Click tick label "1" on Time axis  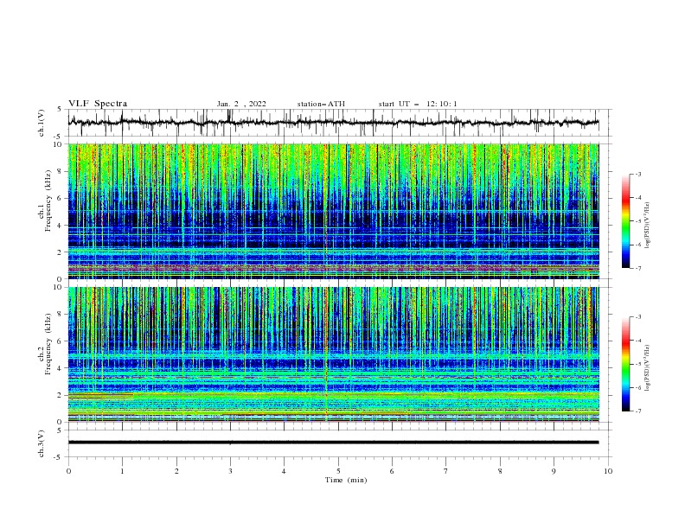(122, 471)
